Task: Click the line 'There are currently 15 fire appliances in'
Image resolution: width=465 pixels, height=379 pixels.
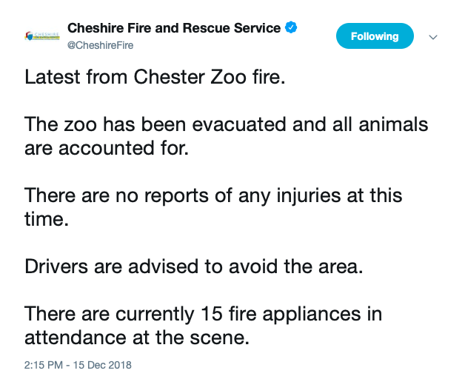Action: click(203, 313)
